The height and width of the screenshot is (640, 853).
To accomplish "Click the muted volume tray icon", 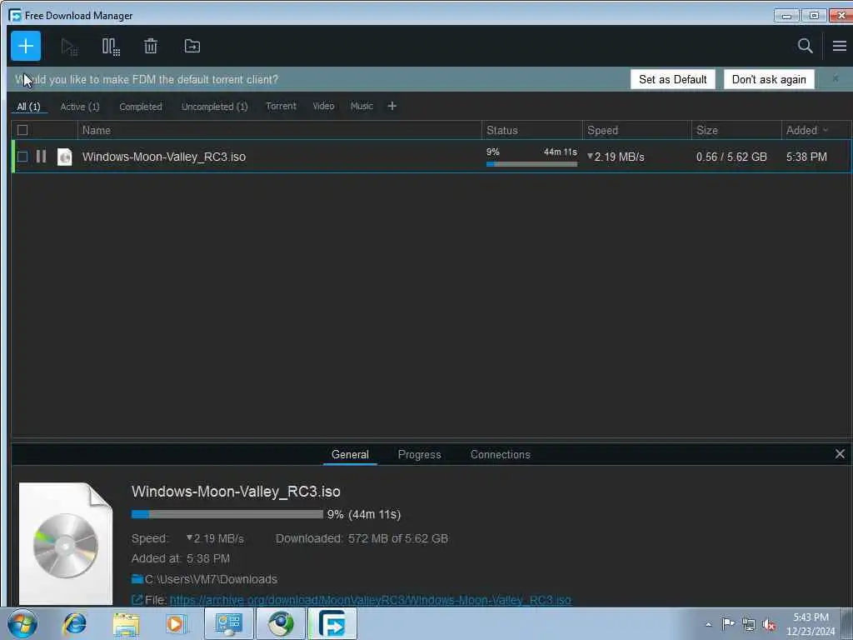I will (769, 625).
